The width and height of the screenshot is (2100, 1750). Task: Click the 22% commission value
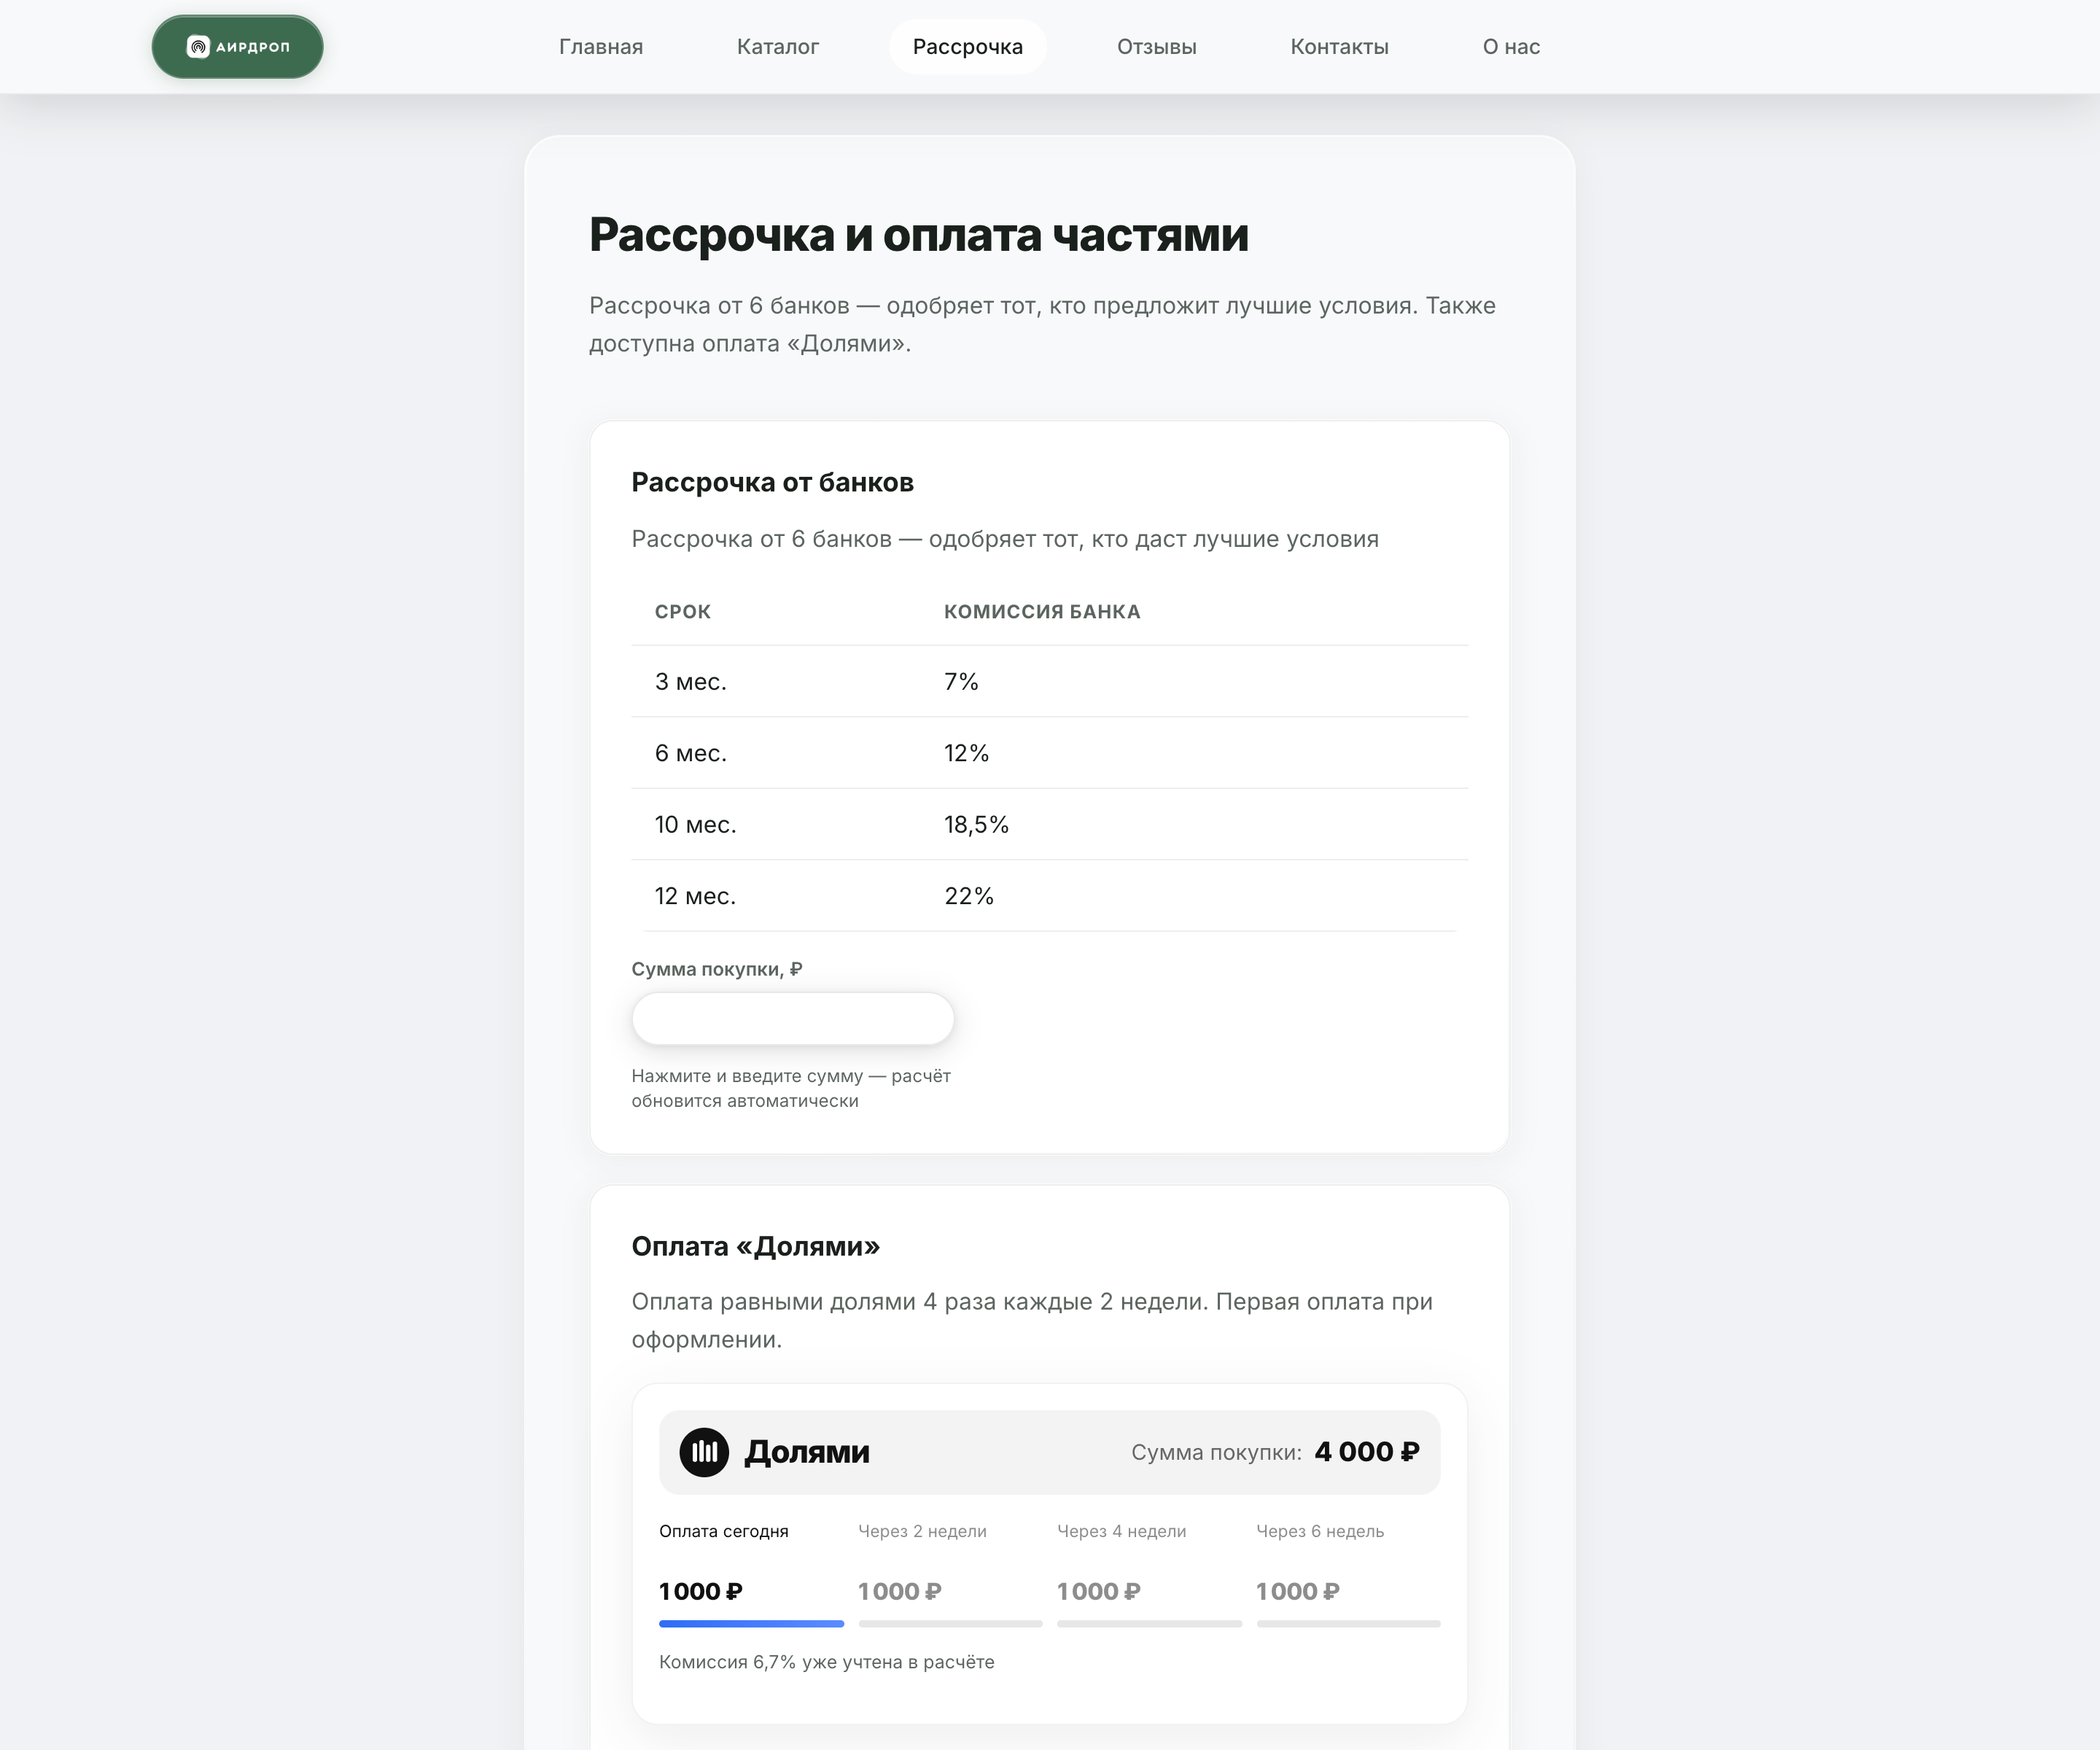pyautogui.click(x=969, y=896)
